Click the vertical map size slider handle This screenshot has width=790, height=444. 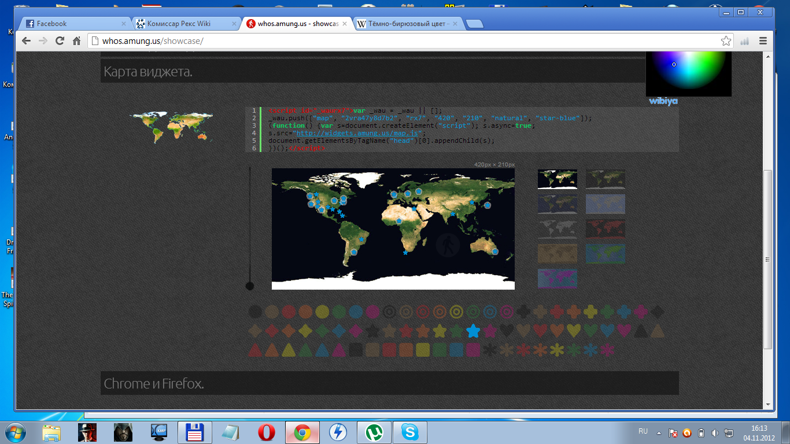point(250,286)
